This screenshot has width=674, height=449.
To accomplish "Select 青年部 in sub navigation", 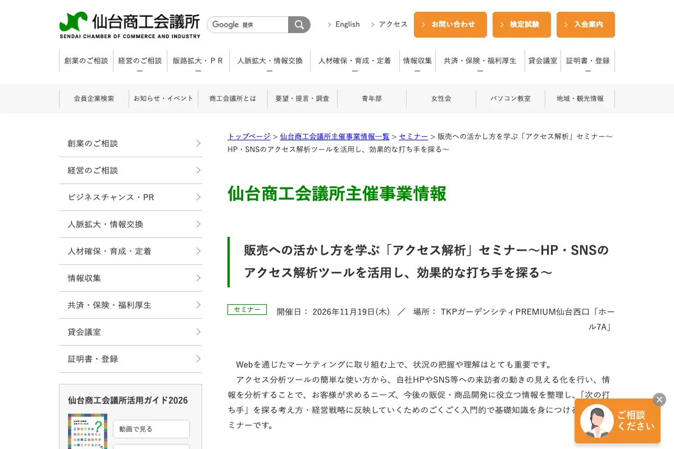I will pyautogui.click(x=372, y=98).
